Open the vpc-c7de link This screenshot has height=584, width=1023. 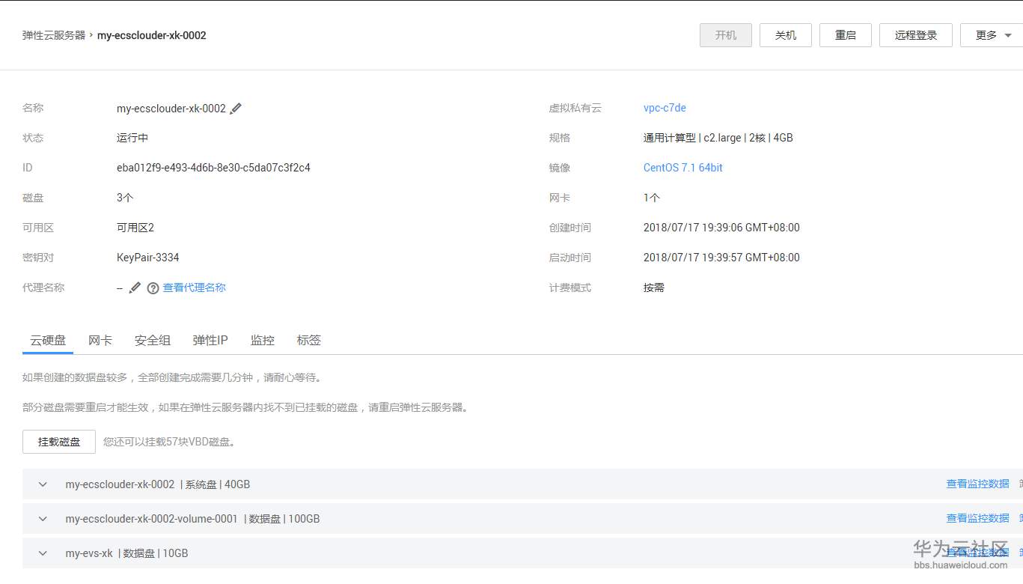click(x=664, y=108)
